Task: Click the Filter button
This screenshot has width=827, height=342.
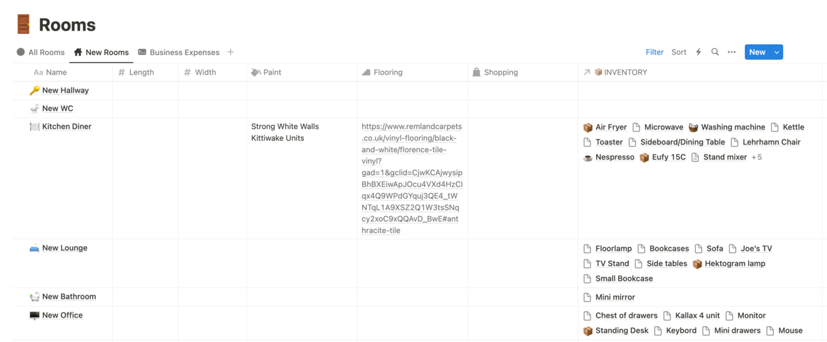Action: coord(654,52)
